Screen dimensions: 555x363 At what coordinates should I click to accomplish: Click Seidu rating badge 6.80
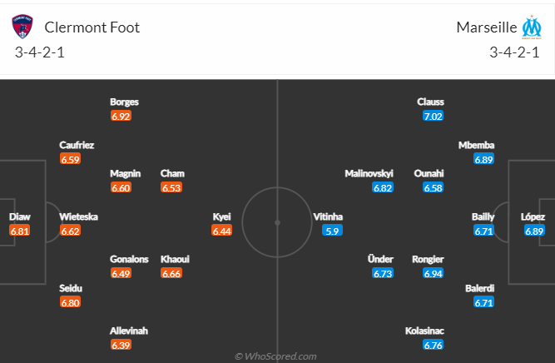(70, 302)
